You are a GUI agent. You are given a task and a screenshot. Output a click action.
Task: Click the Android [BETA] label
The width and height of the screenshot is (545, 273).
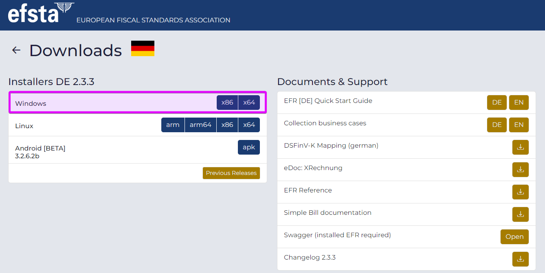click(40, 148)
